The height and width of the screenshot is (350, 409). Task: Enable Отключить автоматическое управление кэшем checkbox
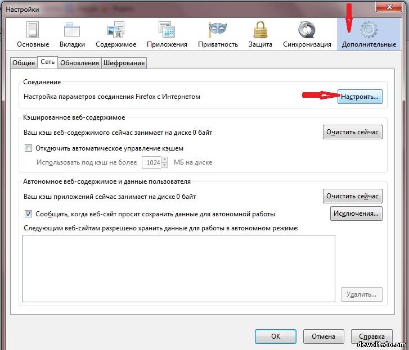[x=28, y=148]
